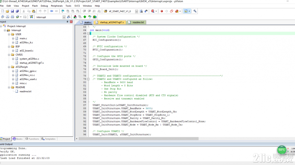The width and height of the screenshot is (295, 165).
Task: Click the Manage Run-Time Environment green diamond
Action: click(85, 17)
